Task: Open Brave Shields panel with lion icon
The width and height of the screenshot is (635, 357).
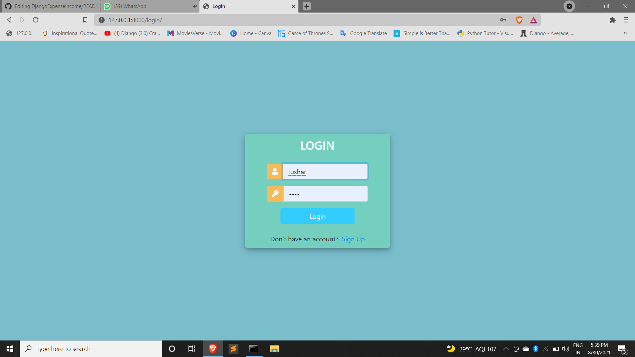Action: click(x=519, y=20)
